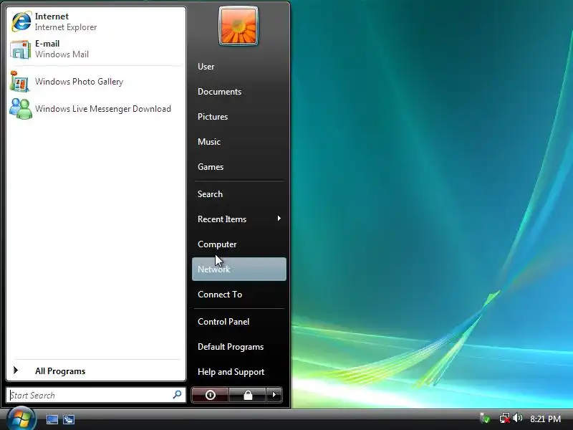The image size is (573, 430).
Task: Open the shutdown options arrow menu
Action: 274,395
